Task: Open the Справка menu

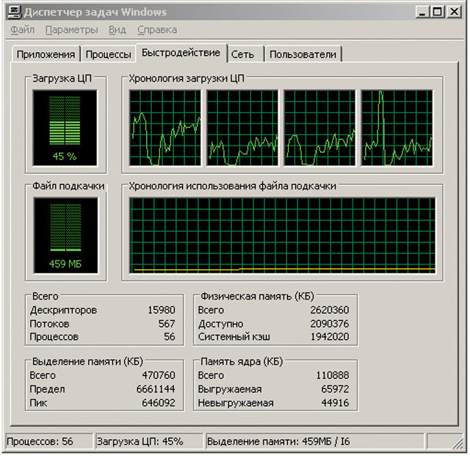Action: (157, 30)
